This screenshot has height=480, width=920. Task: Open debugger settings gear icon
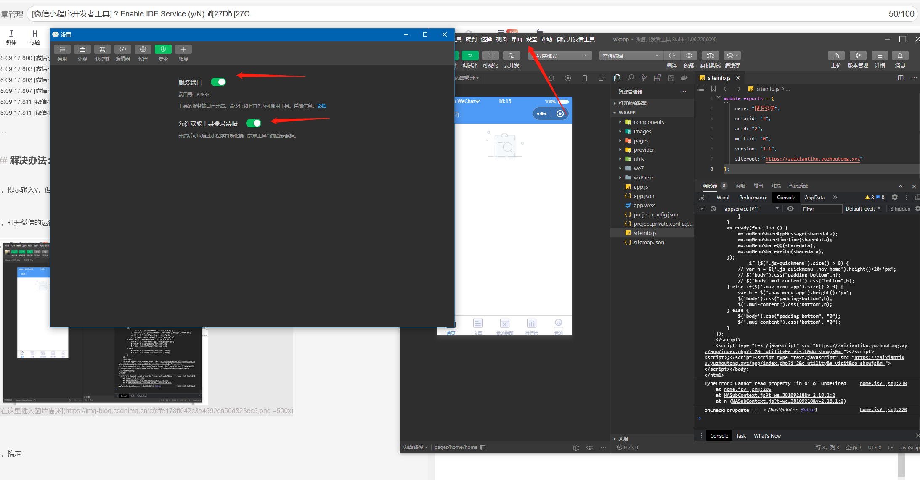(x=895, y=197)
